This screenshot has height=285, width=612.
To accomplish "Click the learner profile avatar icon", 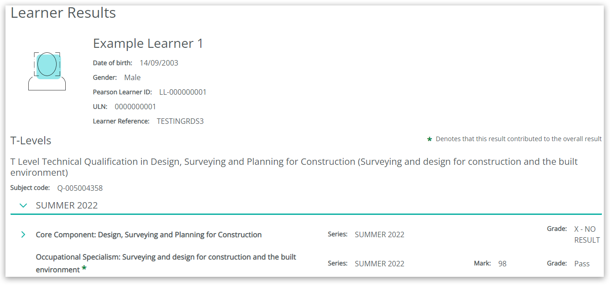I will point(47,71).
